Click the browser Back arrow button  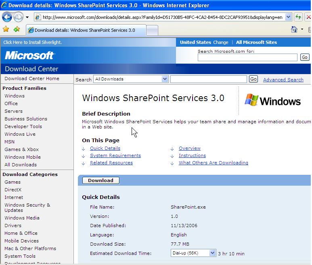click(x=7, y=17)
